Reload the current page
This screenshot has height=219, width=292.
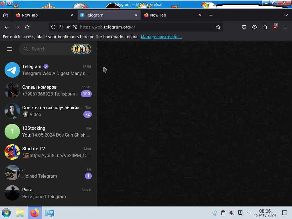click(27, 27)
